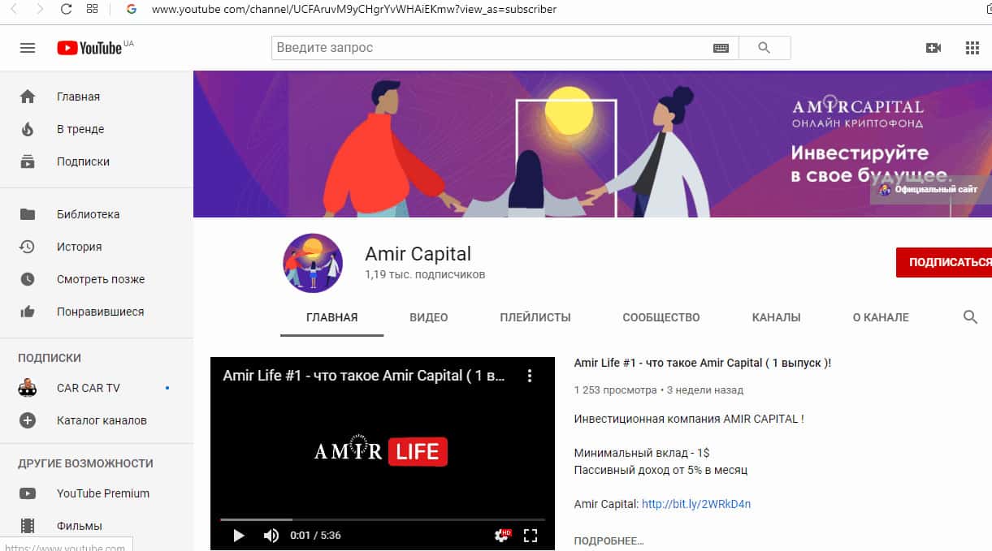Open Библиотека library
The image size is (992, 551).
point(97,214)
